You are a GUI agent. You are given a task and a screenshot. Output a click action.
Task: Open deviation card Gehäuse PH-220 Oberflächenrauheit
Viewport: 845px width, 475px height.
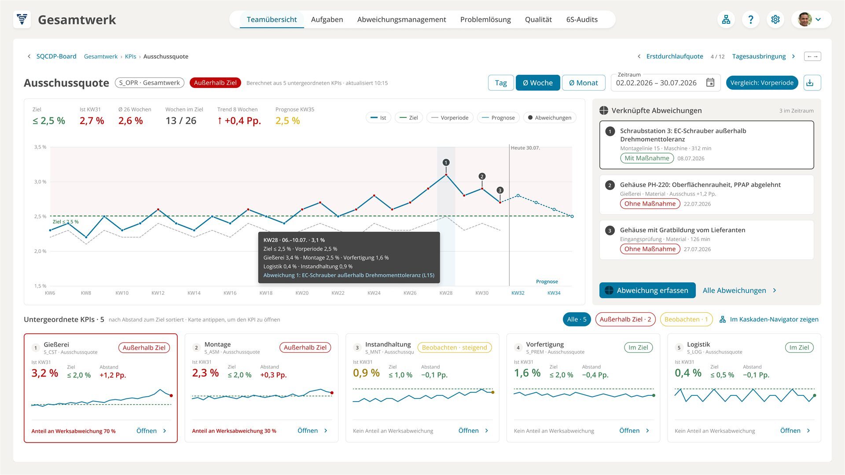pos(707,194)
